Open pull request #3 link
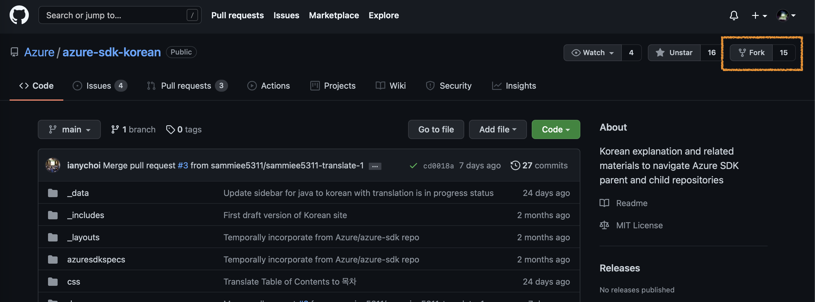This screenshot has width=815, height=302. tap(183, 165)
